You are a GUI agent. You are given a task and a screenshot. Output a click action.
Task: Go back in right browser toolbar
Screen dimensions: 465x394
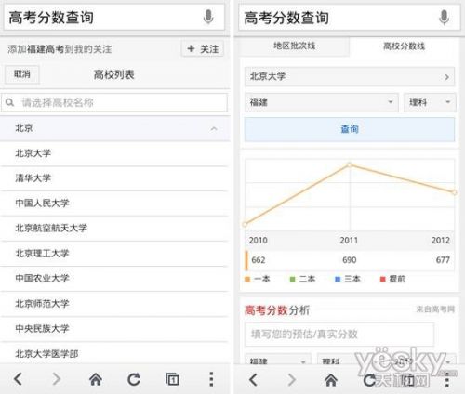[x=254, y=380]
